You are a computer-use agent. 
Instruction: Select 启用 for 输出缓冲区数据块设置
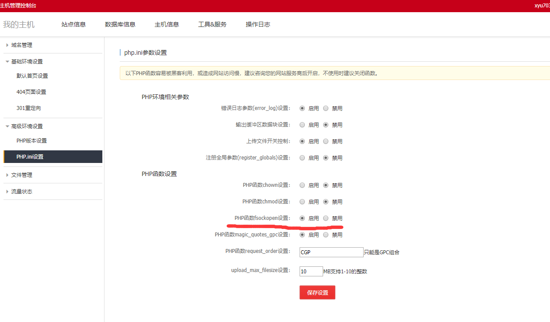coord(302,125)
